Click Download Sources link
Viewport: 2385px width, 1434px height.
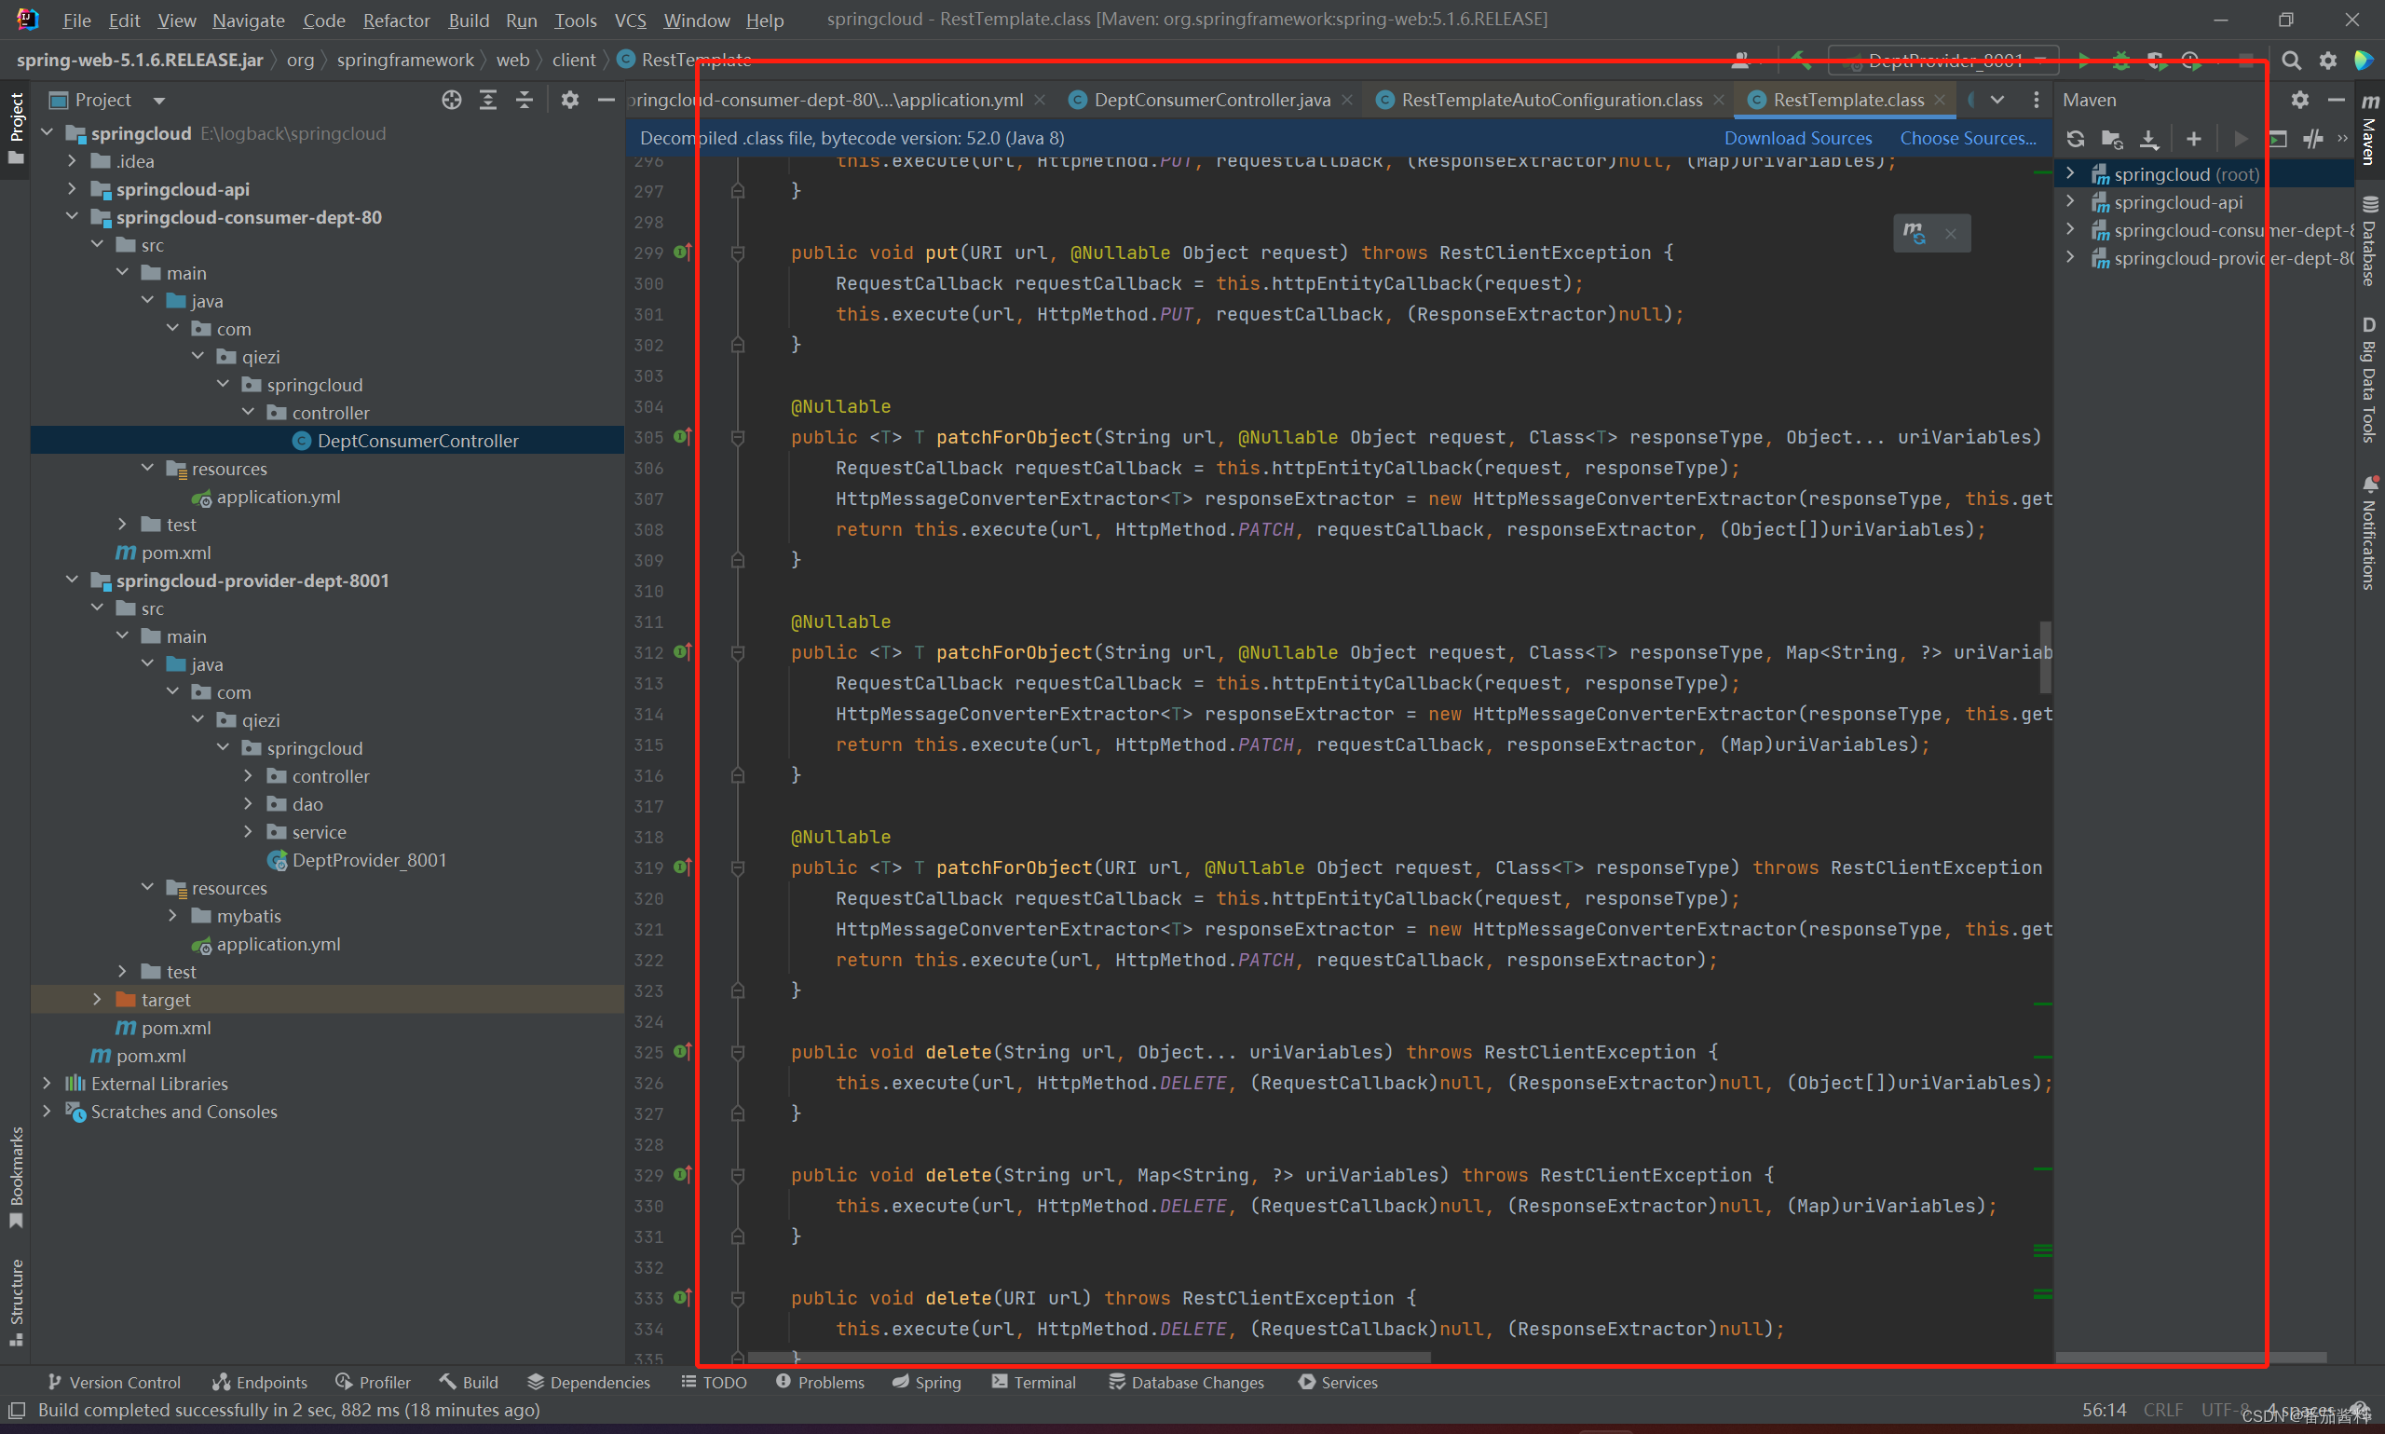coord(1797,138)
